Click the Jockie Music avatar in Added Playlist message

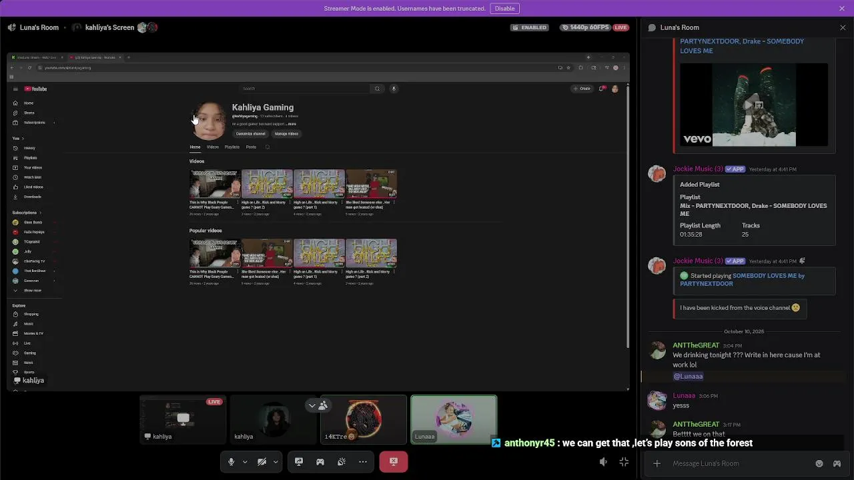tap(657, 174)
